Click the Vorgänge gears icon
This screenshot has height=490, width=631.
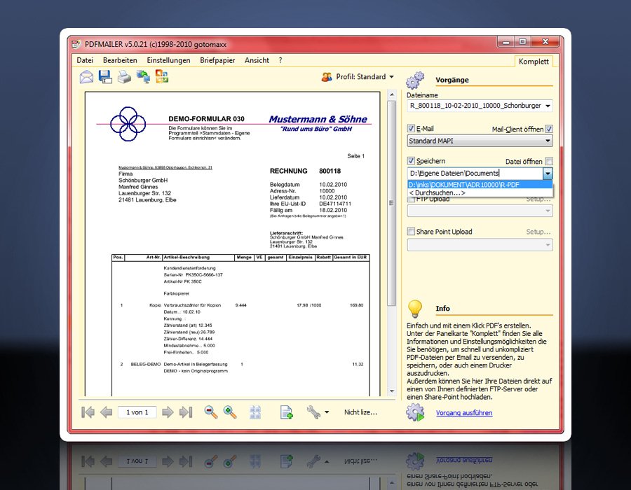[415, 80]
